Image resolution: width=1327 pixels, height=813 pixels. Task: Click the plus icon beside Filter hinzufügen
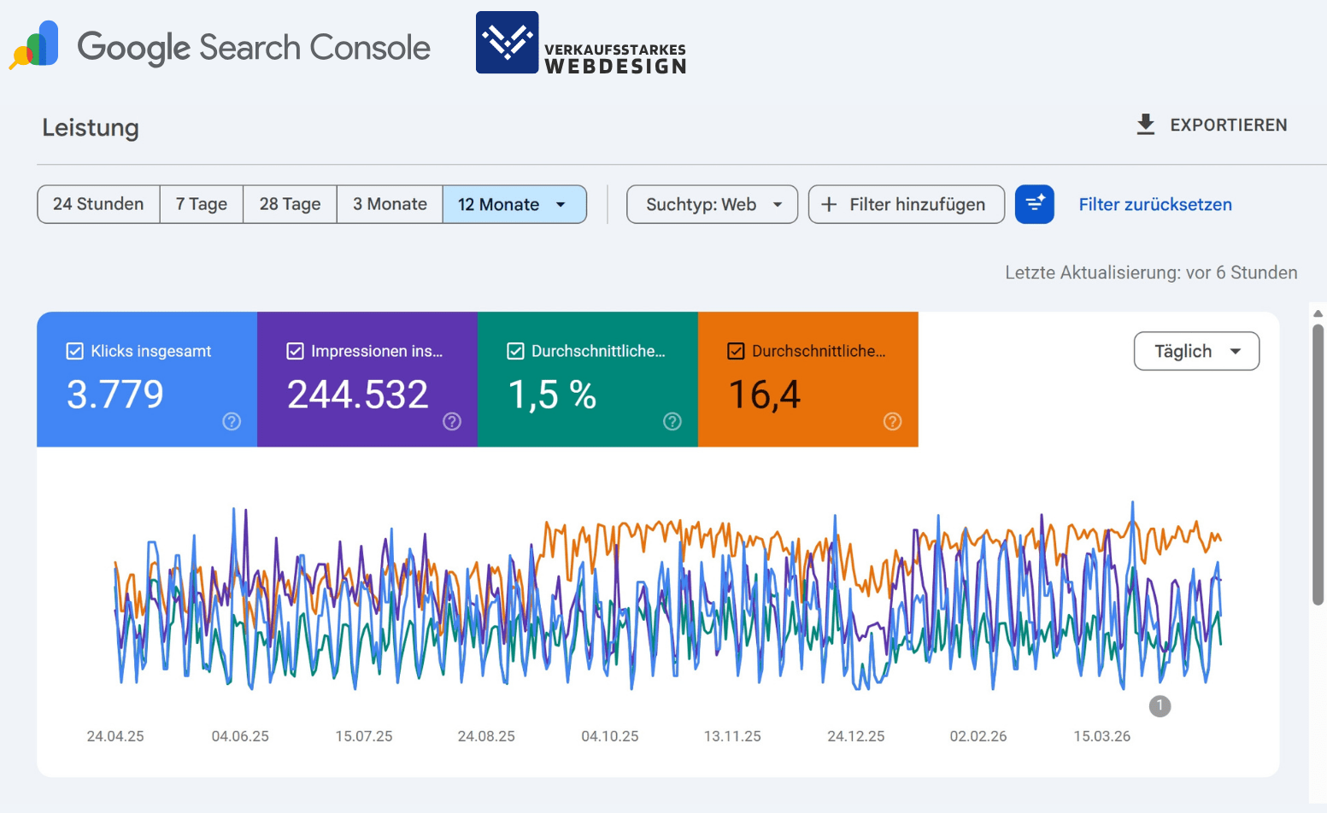point(828,204)
